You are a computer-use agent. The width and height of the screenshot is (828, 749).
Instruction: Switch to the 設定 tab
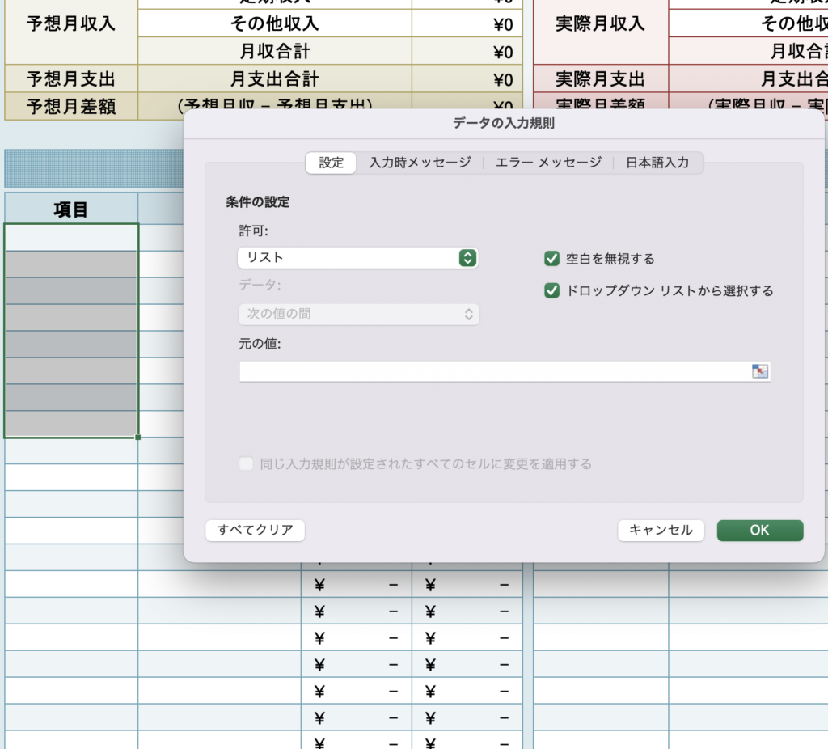pyautogui.click(x=331, y=163)
